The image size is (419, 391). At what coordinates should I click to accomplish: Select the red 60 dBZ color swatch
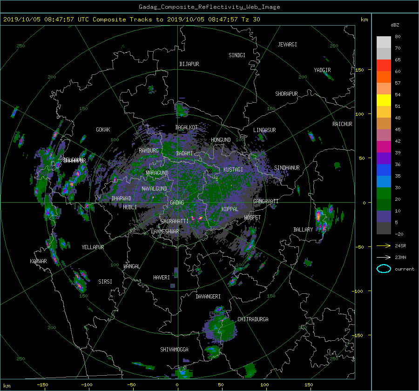coord(384,66)
